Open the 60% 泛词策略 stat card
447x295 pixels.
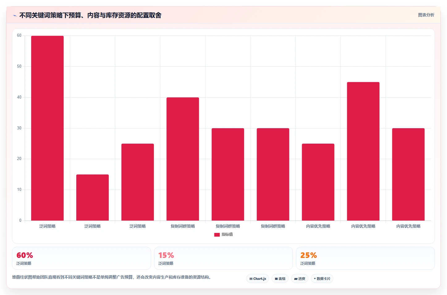(82, 258)
